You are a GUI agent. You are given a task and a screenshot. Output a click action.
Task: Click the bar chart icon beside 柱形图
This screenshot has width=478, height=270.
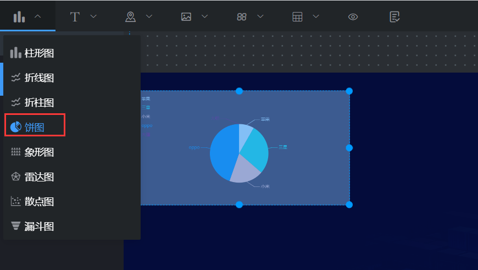coord(15,53)
